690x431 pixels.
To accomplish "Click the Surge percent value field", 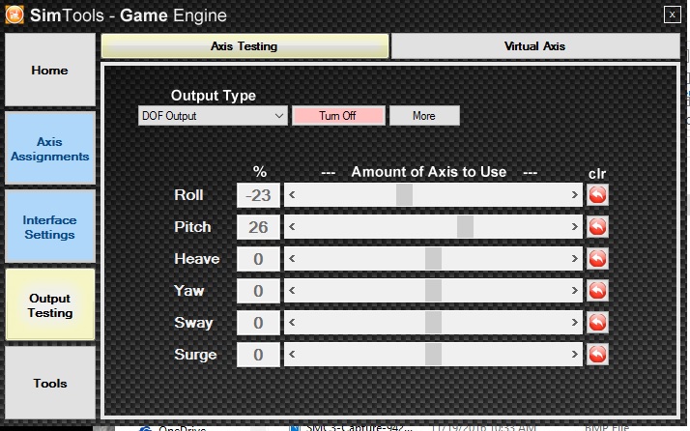I will (x=258, y=355).
